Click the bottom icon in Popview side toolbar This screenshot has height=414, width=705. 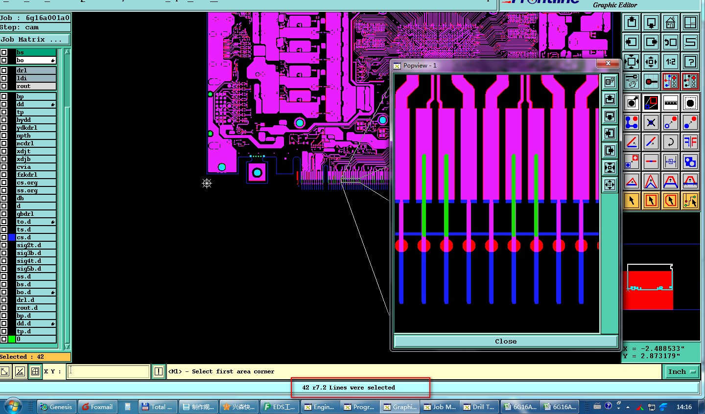[610, 185]
